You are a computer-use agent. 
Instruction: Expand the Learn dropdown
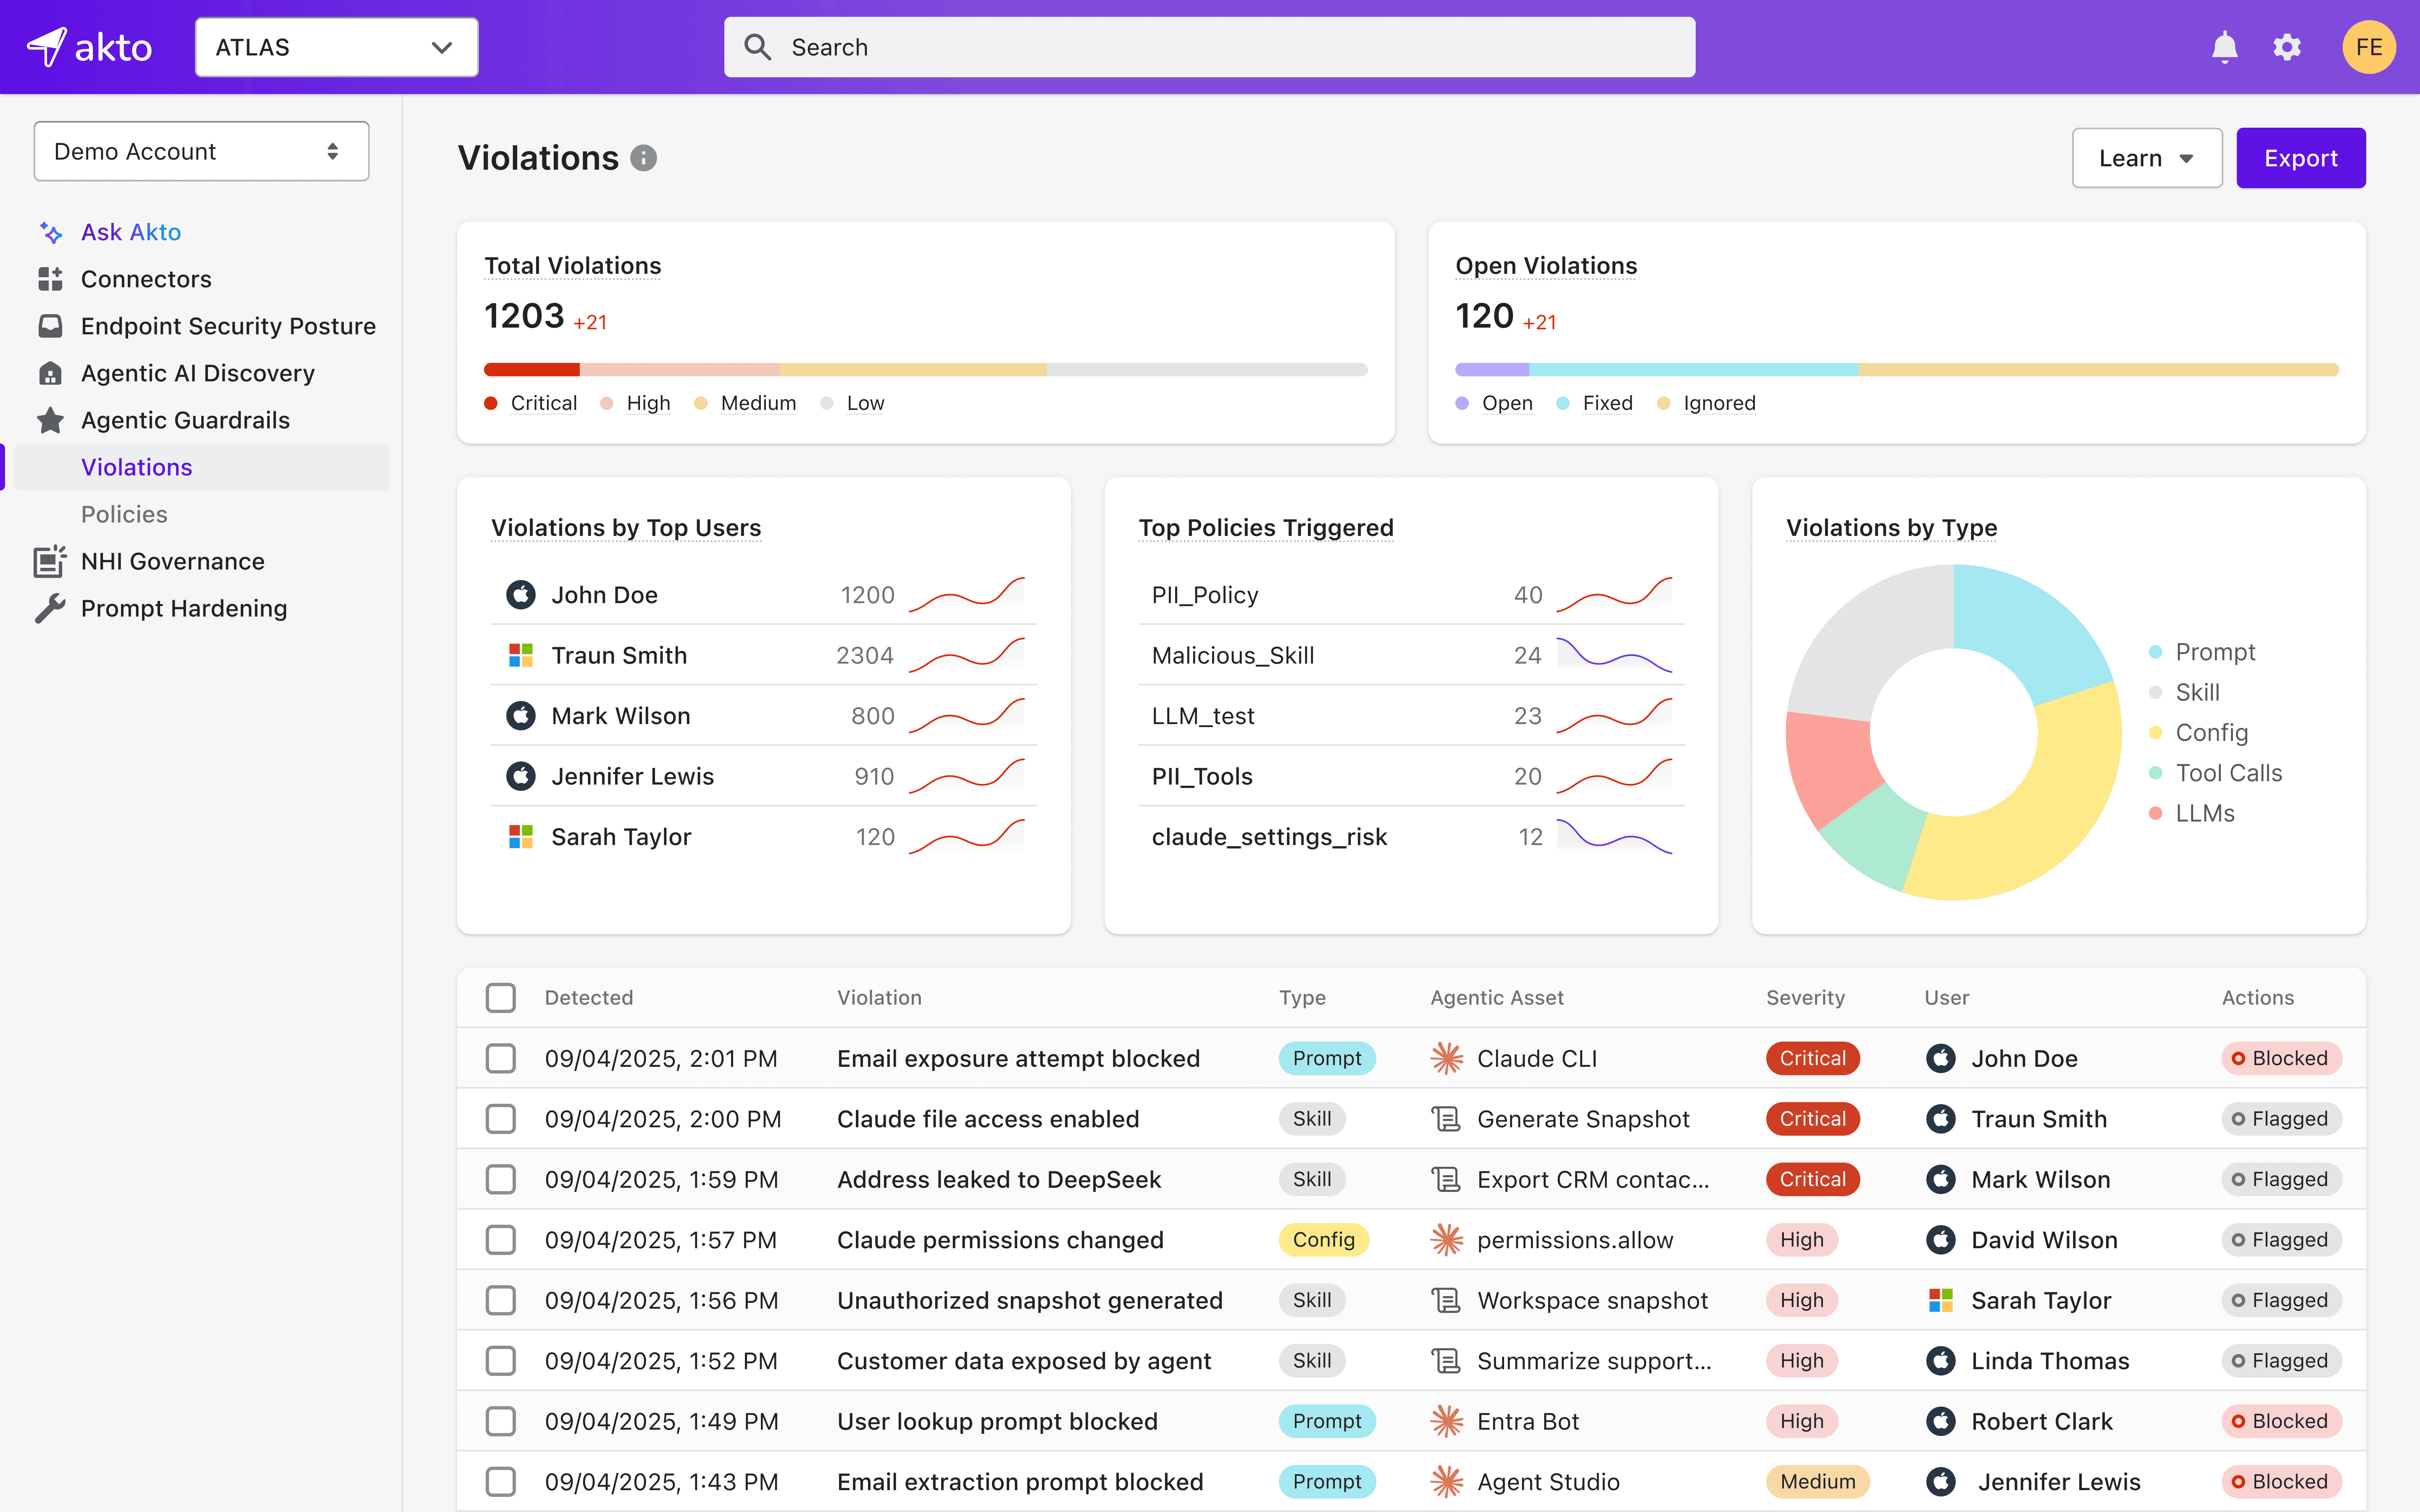(2146, 158)
